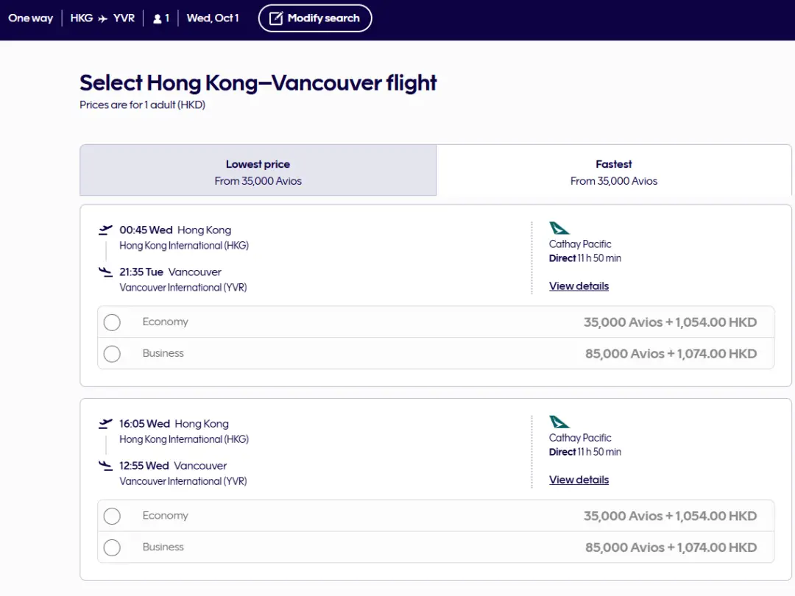This screenshot has width=795, height=596.
Task: Choose Business for the 16:05 flight
Action: [x=112, y=547]
